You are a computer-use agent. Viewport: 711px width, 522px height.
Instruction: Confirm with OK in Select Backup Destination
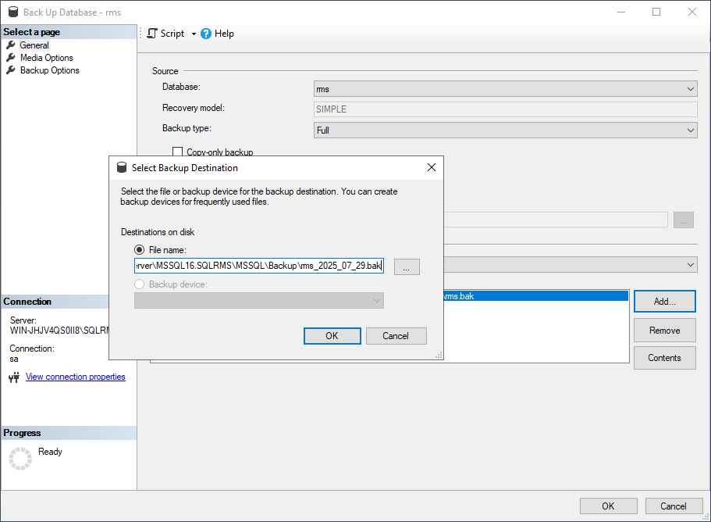(332, 336)
